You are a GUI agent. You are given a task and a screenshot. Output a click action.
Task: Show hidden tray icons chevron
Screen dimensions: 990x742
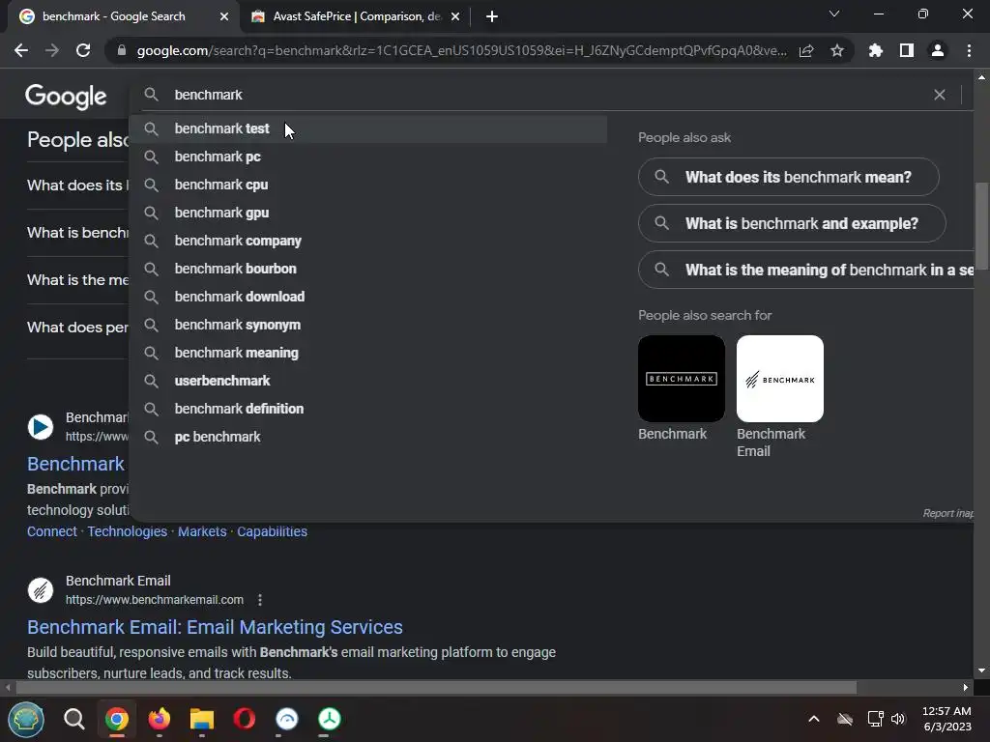pos(814,719)
